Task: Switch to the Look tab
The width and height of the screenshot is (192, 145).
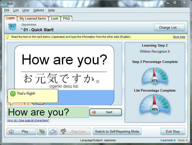Action: click(x=55, y=18)
